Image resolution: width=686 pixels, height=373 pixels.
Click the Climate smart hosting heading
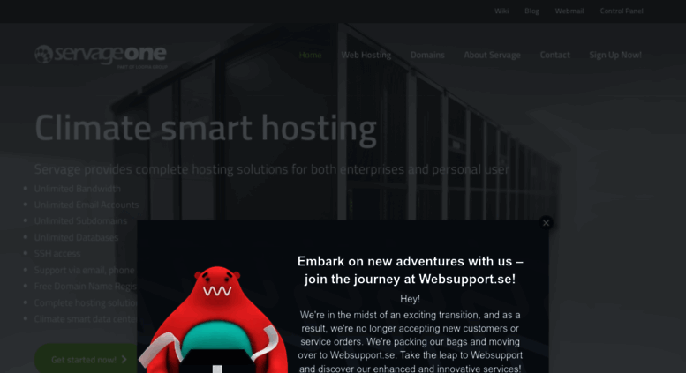click(206, 128)
